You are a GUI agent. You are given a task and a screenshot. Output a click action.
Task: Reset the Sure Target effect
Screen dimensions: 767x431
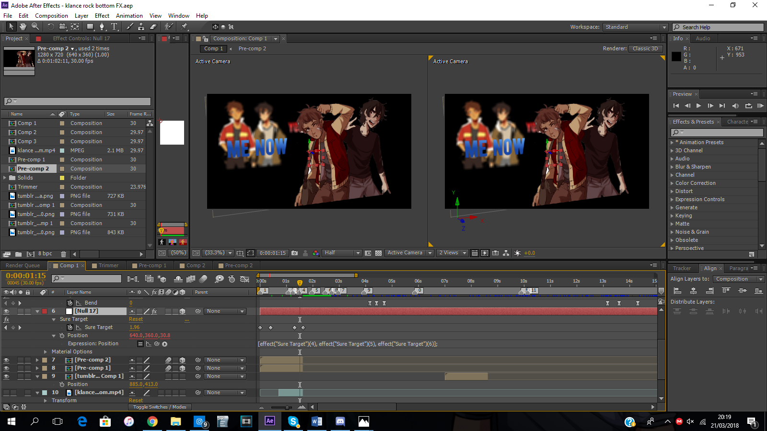136,319
